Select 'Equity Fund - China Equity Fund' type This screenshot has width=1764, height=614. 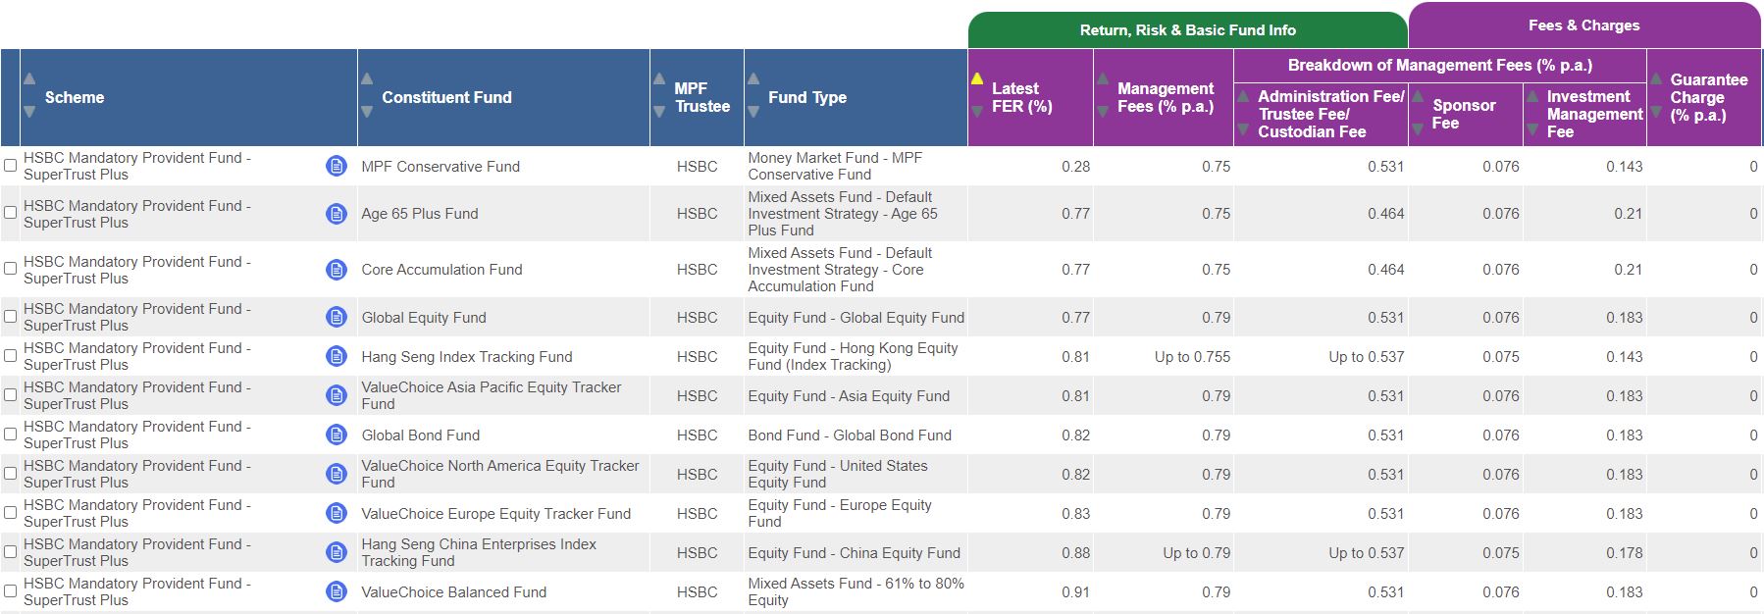[854, 552]
